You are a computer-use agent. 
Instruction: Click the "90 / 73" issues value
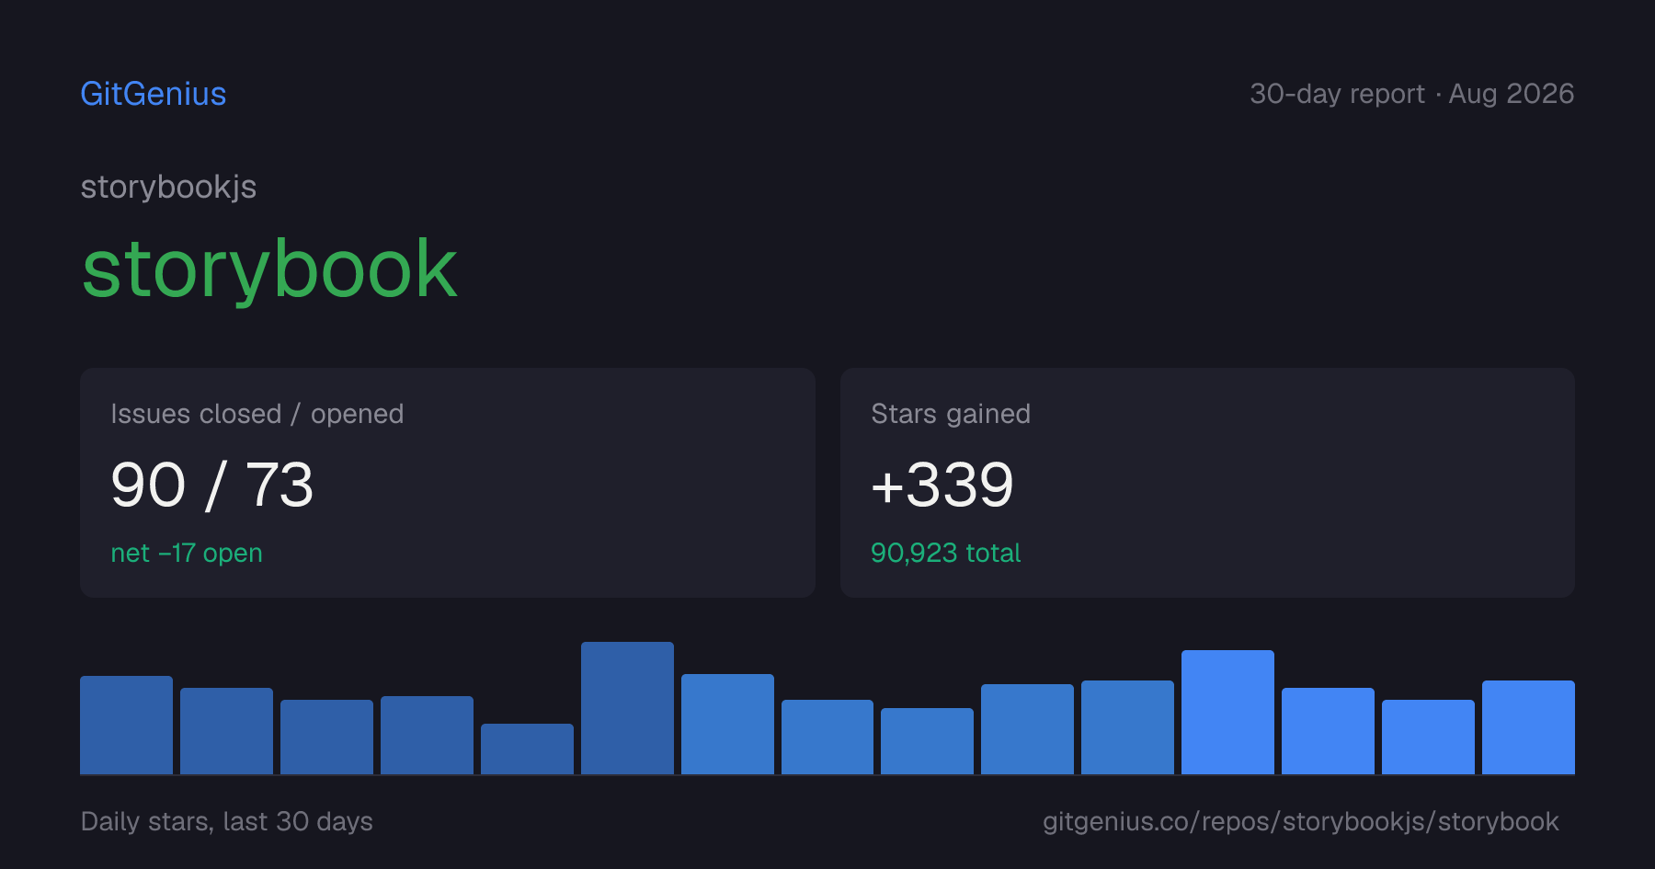coord(212,485)
